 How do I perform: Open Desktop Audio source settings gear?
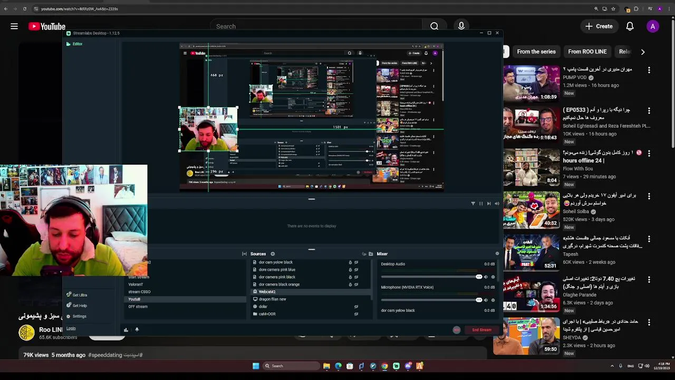pos(493,277)
